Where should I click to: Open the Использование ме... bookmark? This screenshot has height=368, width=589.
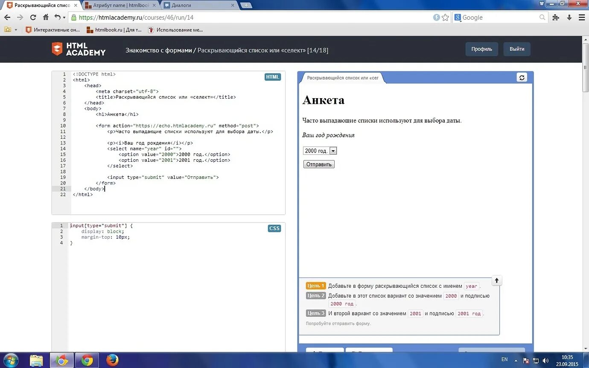click(175, 30)
